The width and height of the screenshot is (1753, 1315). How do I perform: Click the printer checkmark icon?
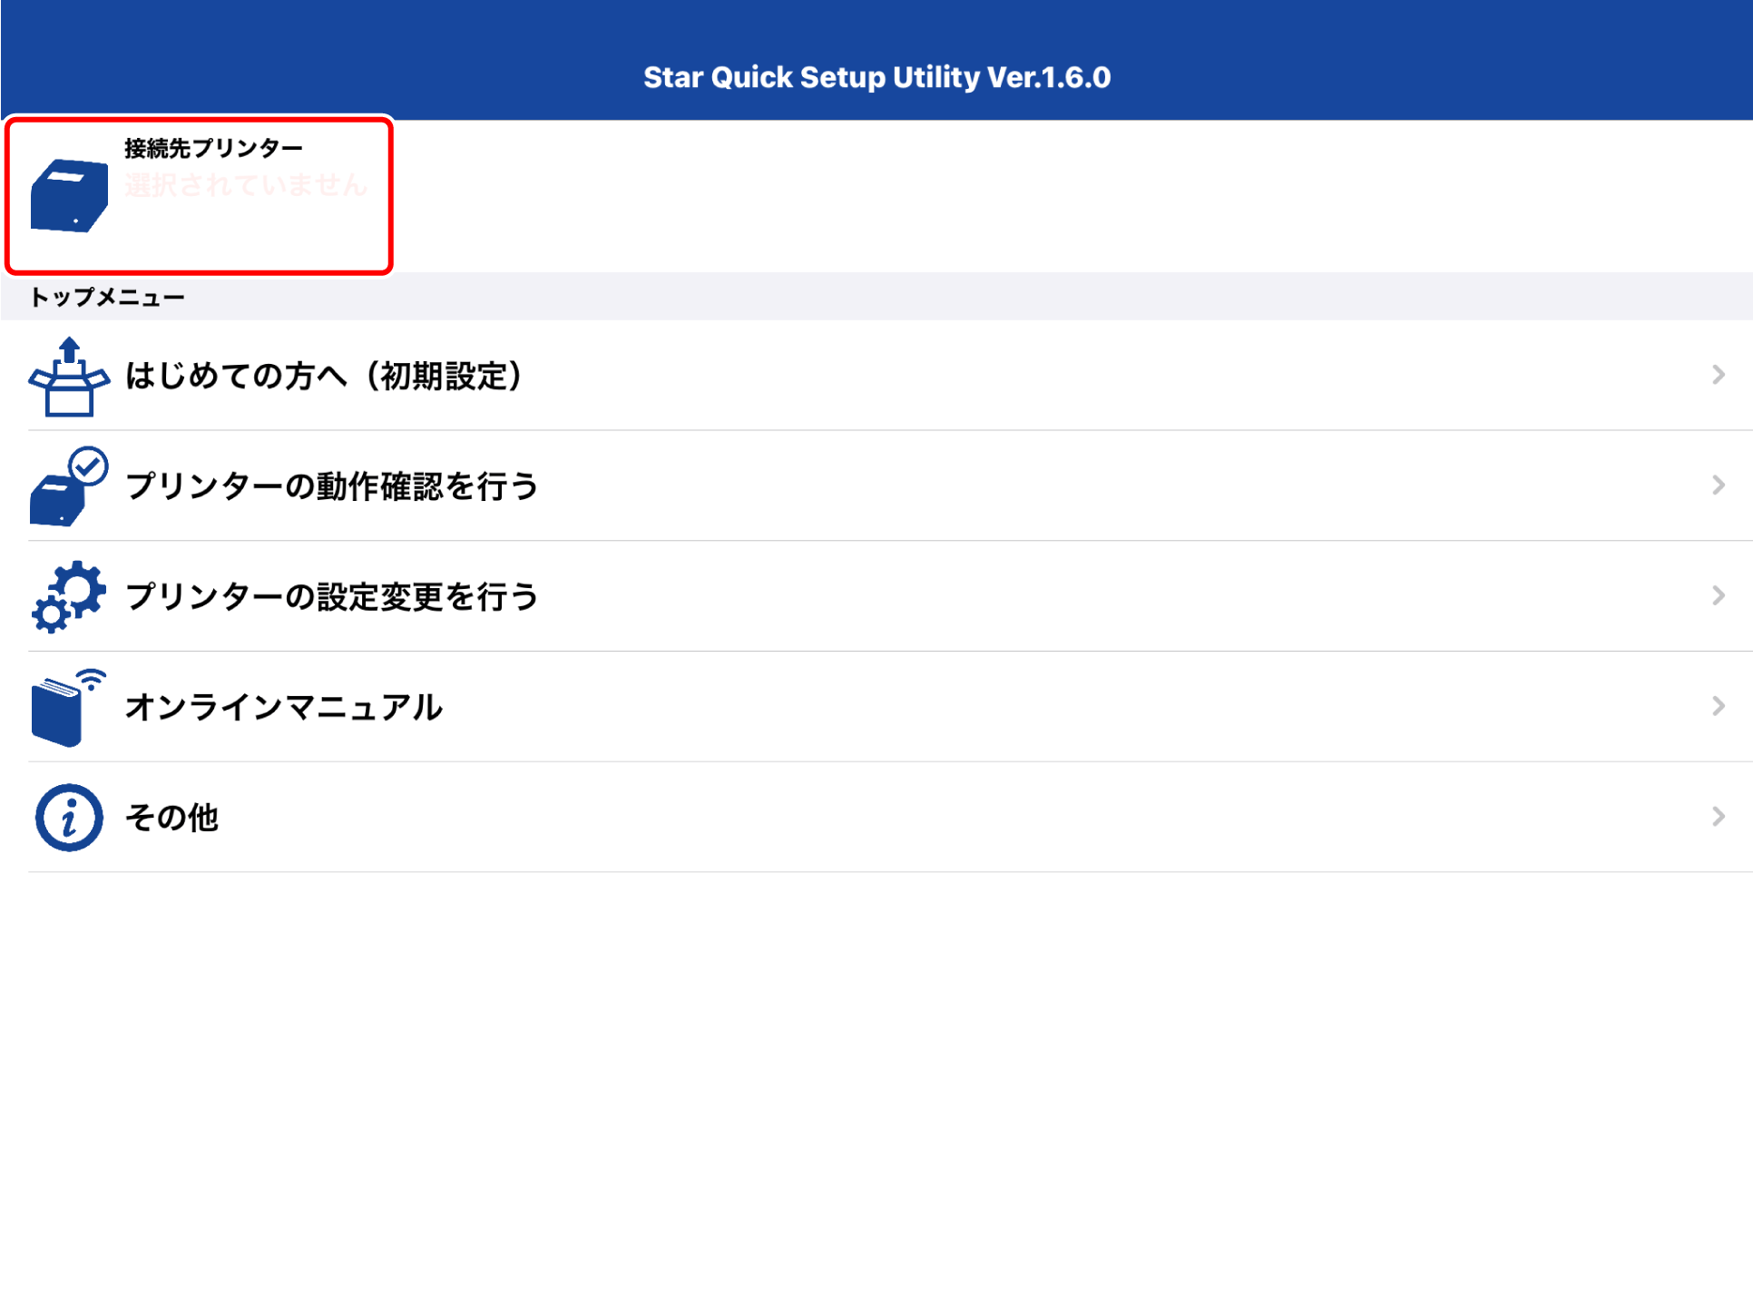click(x=69, y=487)
